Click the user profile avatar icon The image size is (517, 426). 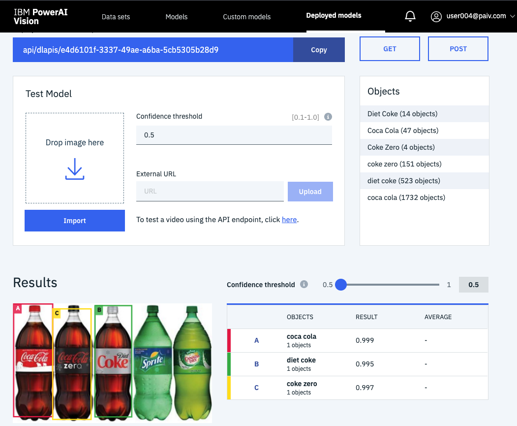click(436, 17)
